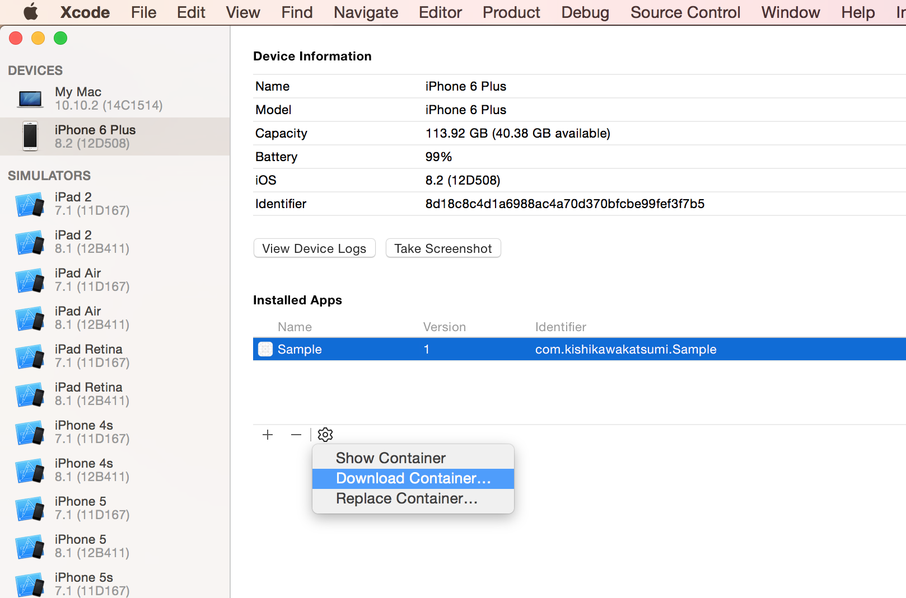Click the yellow minimize window button

tap(38, 38)
